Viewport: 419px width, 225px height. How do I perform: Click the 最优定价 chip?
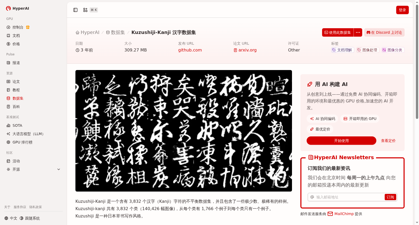[320, 129]
